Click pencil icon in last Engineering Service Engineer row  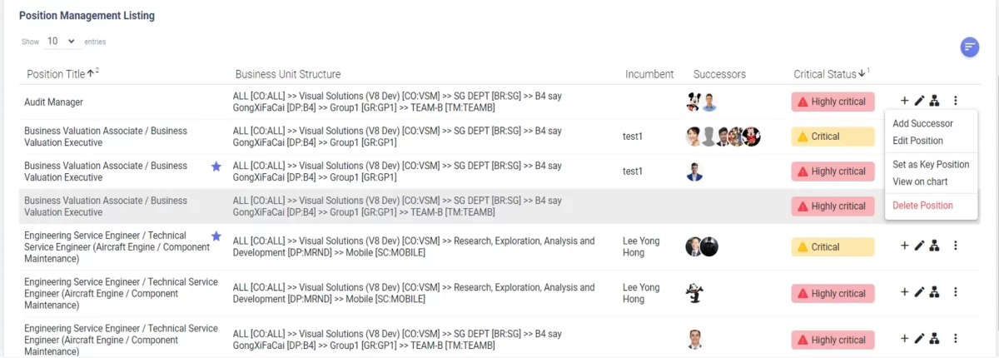pos(920,339)
